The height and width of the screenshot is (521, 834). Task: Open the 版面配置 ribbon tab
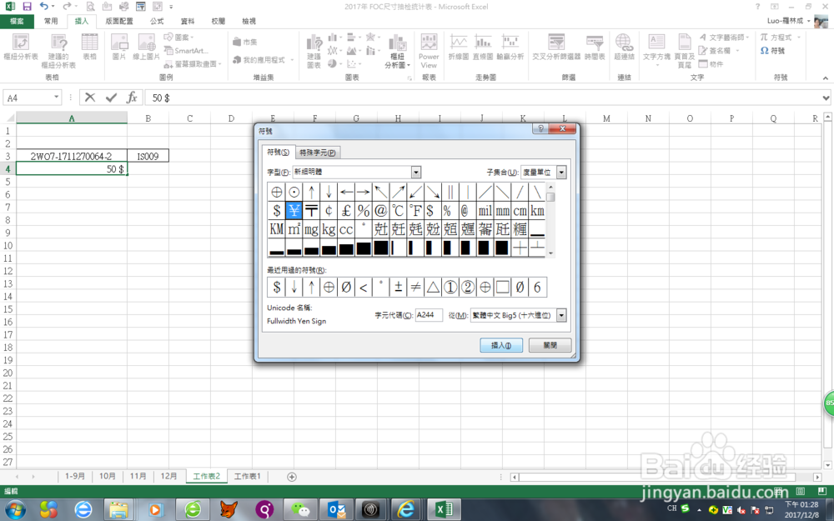[x=119, y=22]
